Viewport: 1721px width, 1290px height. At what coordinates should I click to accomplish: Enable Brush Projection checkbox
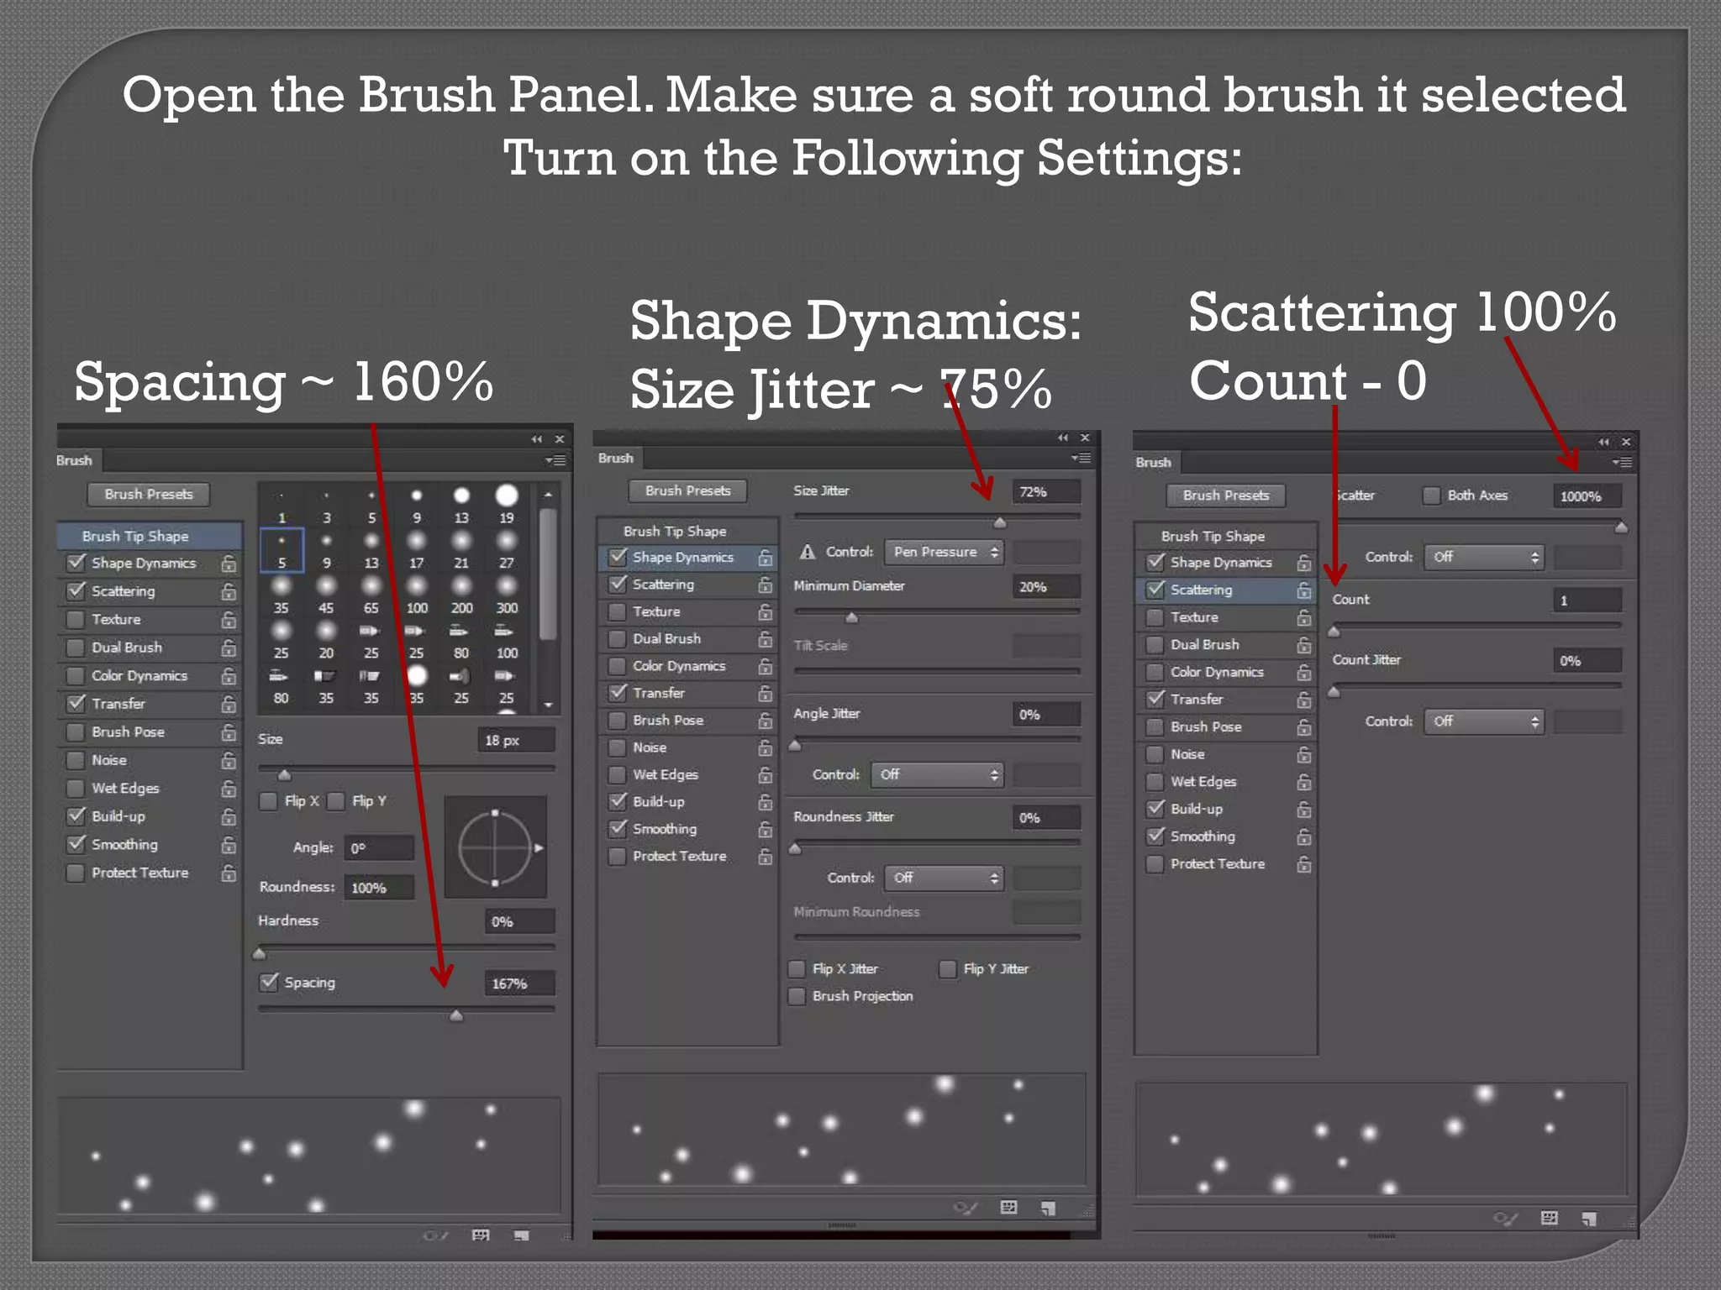797,996
